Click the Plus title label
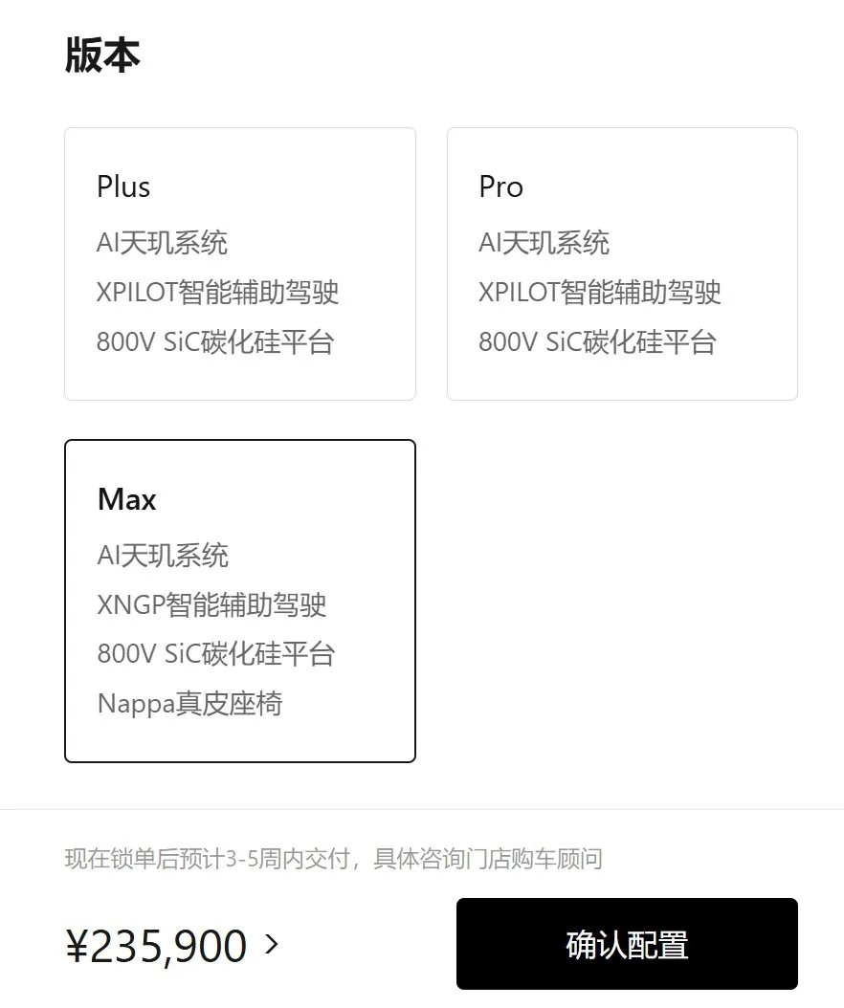 click(123, 187)
